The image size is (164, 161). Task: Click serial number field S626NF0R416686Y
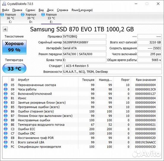[x=85, y=42]
